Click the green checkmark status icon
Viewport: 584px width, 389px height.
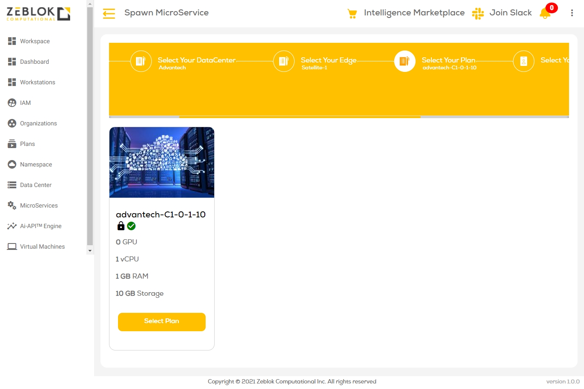(131, 226)
